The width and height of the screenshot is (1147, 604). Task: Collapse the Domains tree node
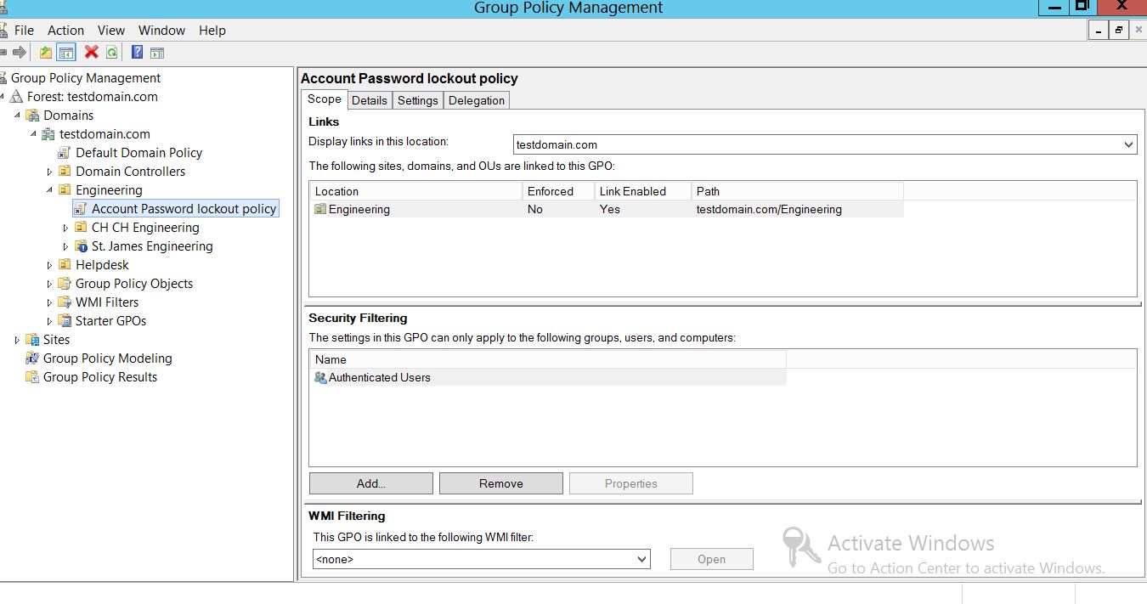(x=17, y=116)
